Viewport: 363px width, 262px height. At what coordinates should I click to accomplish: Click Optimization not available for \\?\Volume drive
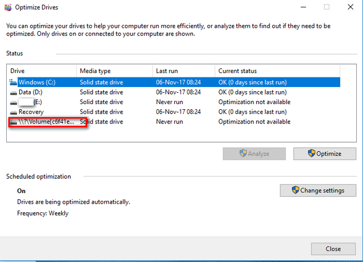click(x=255, y=122)
